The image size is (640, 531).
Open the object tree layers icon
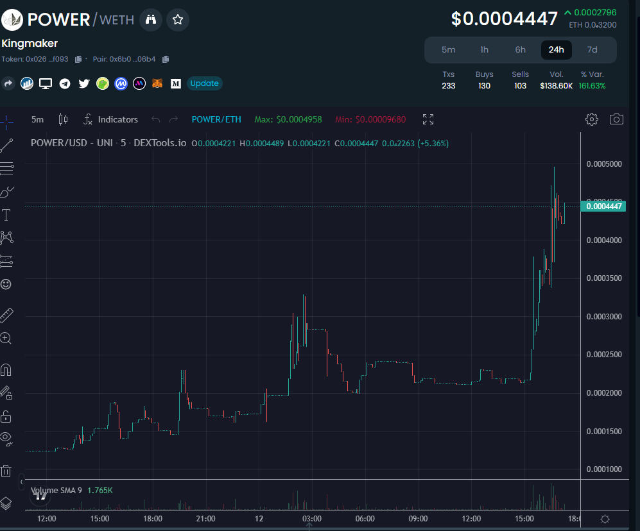6,503
